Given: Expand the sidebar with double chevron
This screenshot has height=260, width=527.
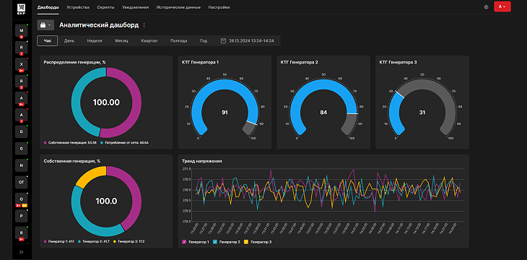Looking at the screenshot, I should click(x=22, y=252).
